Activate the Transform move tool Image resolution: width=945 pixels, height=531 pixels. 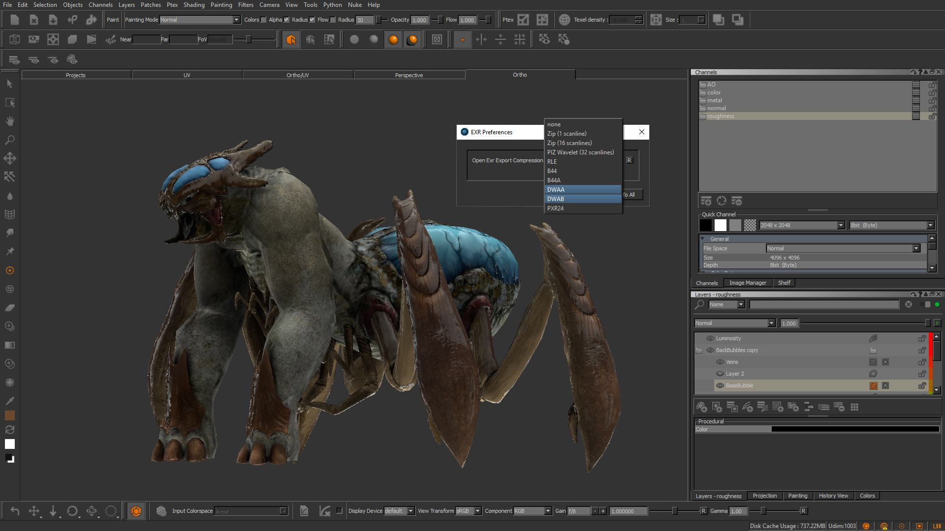[x=10, y=158]
